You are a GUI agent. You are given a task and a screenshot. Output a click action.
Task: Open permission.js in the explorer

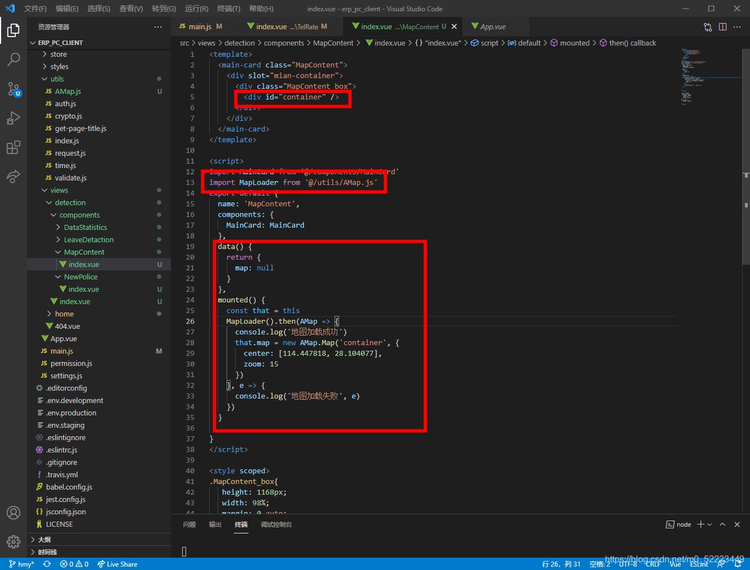[71, 364]
